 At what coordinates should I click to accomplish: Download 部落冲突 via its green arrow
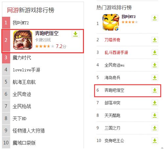[155, 103]
